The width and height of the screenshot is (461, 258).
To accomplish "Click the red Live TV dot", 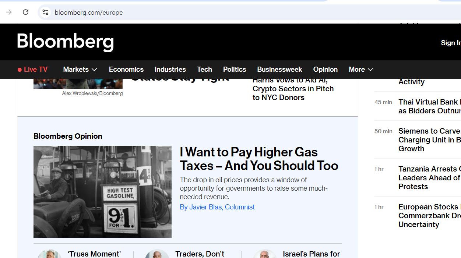I will 20,70.
